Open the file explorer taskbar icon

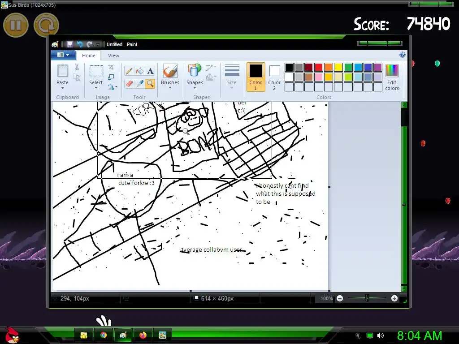coord(84,335)
